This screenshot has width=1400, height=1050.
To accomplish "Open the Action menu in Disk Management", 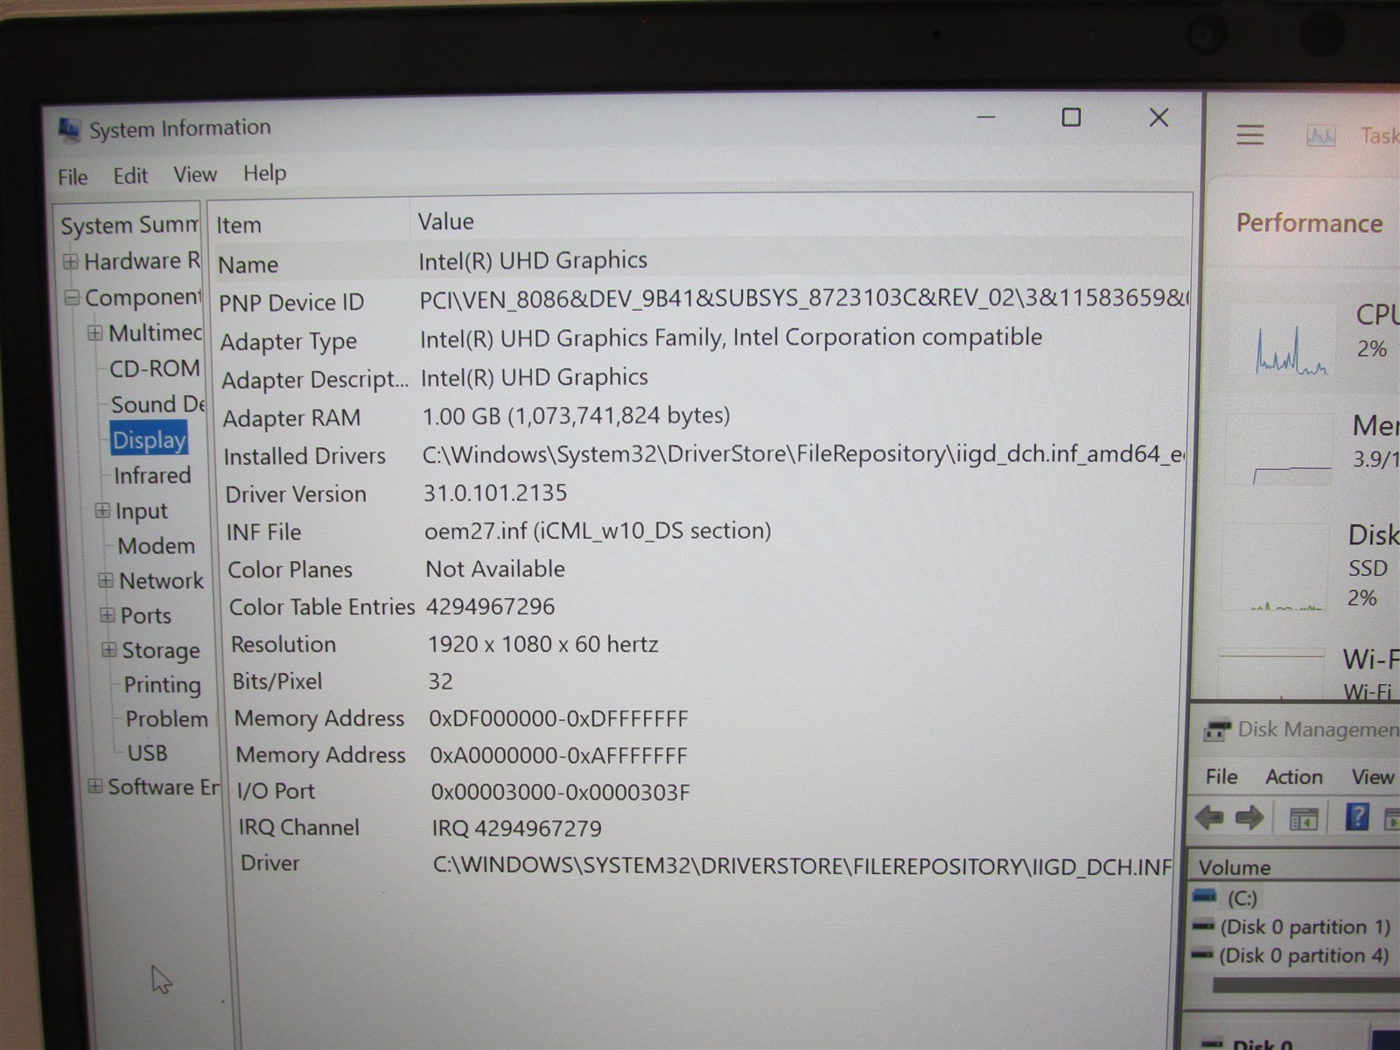I will click(1294, 777).
